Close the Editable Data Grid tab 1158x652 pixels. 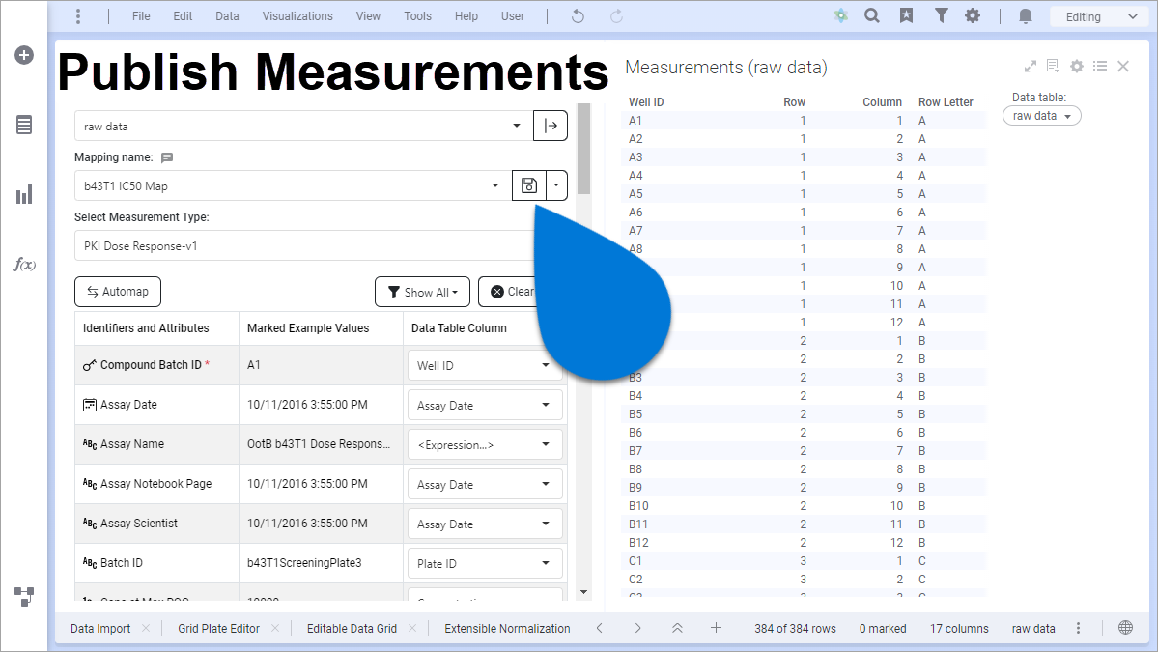pos(412,629)
